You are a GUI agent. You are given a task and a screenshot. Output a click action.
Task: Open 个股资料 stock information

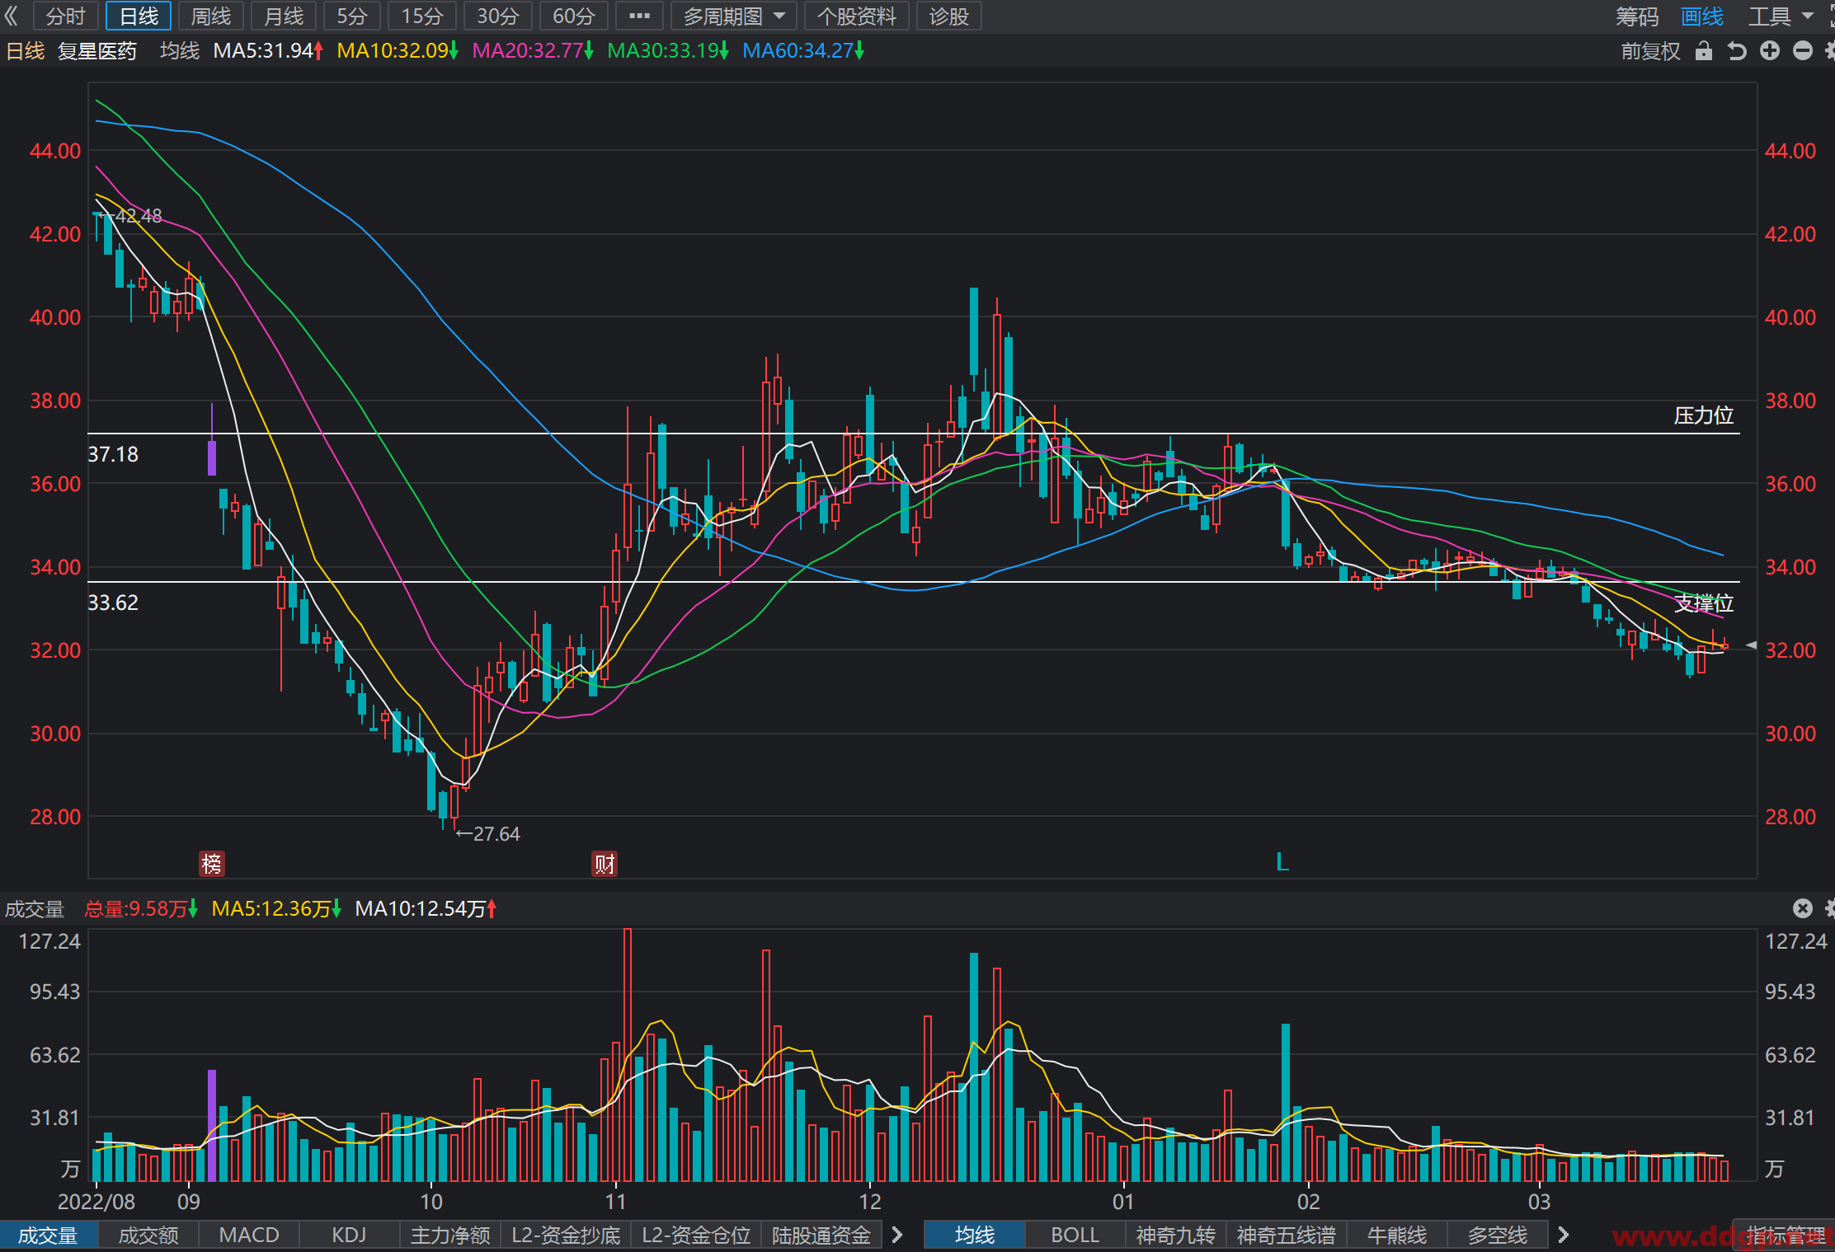coord(856,16)
